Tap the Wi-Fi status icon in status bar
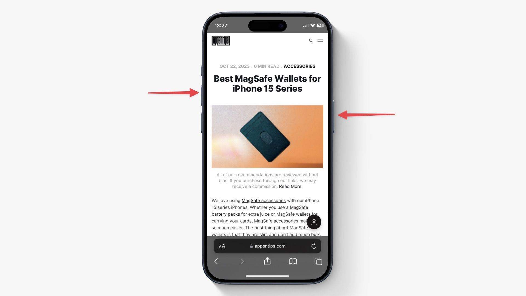The image size is (526, 296). [311, 25]
